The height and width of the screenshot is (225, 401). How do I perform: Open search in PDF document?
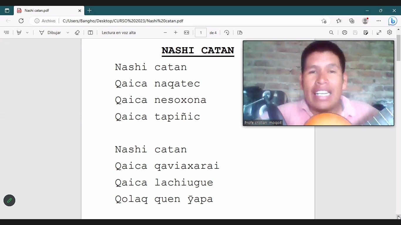(331, 33)
